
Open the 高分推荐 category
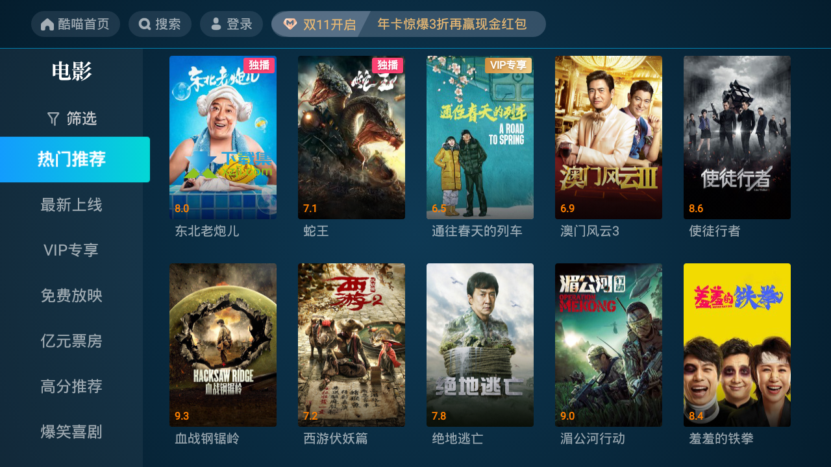(71, 387)
